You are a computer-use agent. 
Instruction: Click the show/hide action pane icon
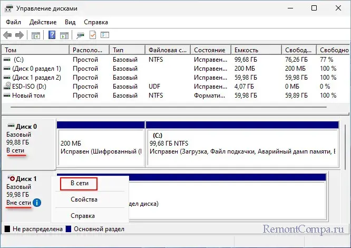pyautogui.click(x=64, y=35)
